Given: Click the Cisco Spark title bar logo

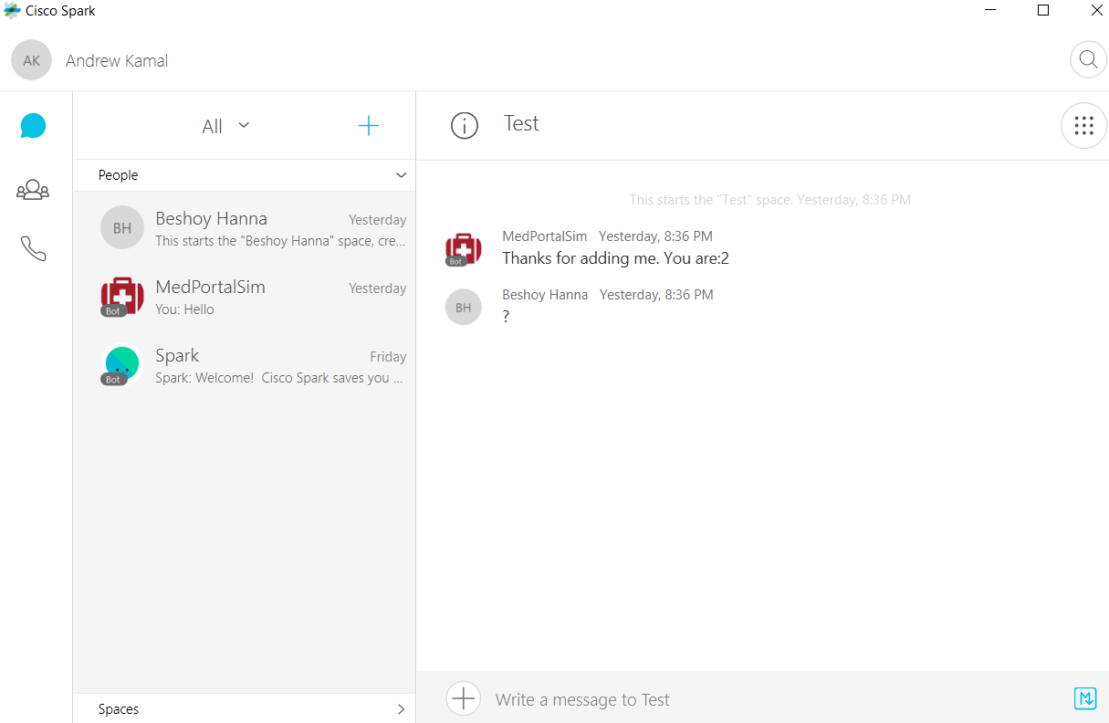Looking at the screenshot, I should 12,11.
